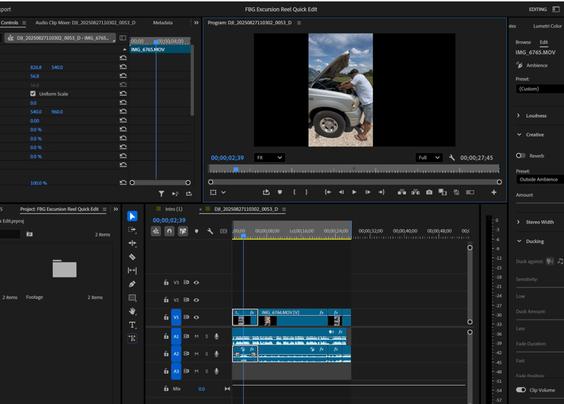Uncheck the Uniform Scale checkbox
This screenshot has height=404, width=564.
pyautogui.click(x=33, y=94)
